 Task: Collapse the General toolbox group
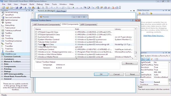[2, 79]
